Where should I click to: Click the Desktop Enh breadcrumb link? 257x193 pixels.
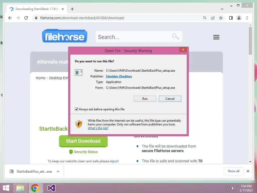(x=59, y=78)
